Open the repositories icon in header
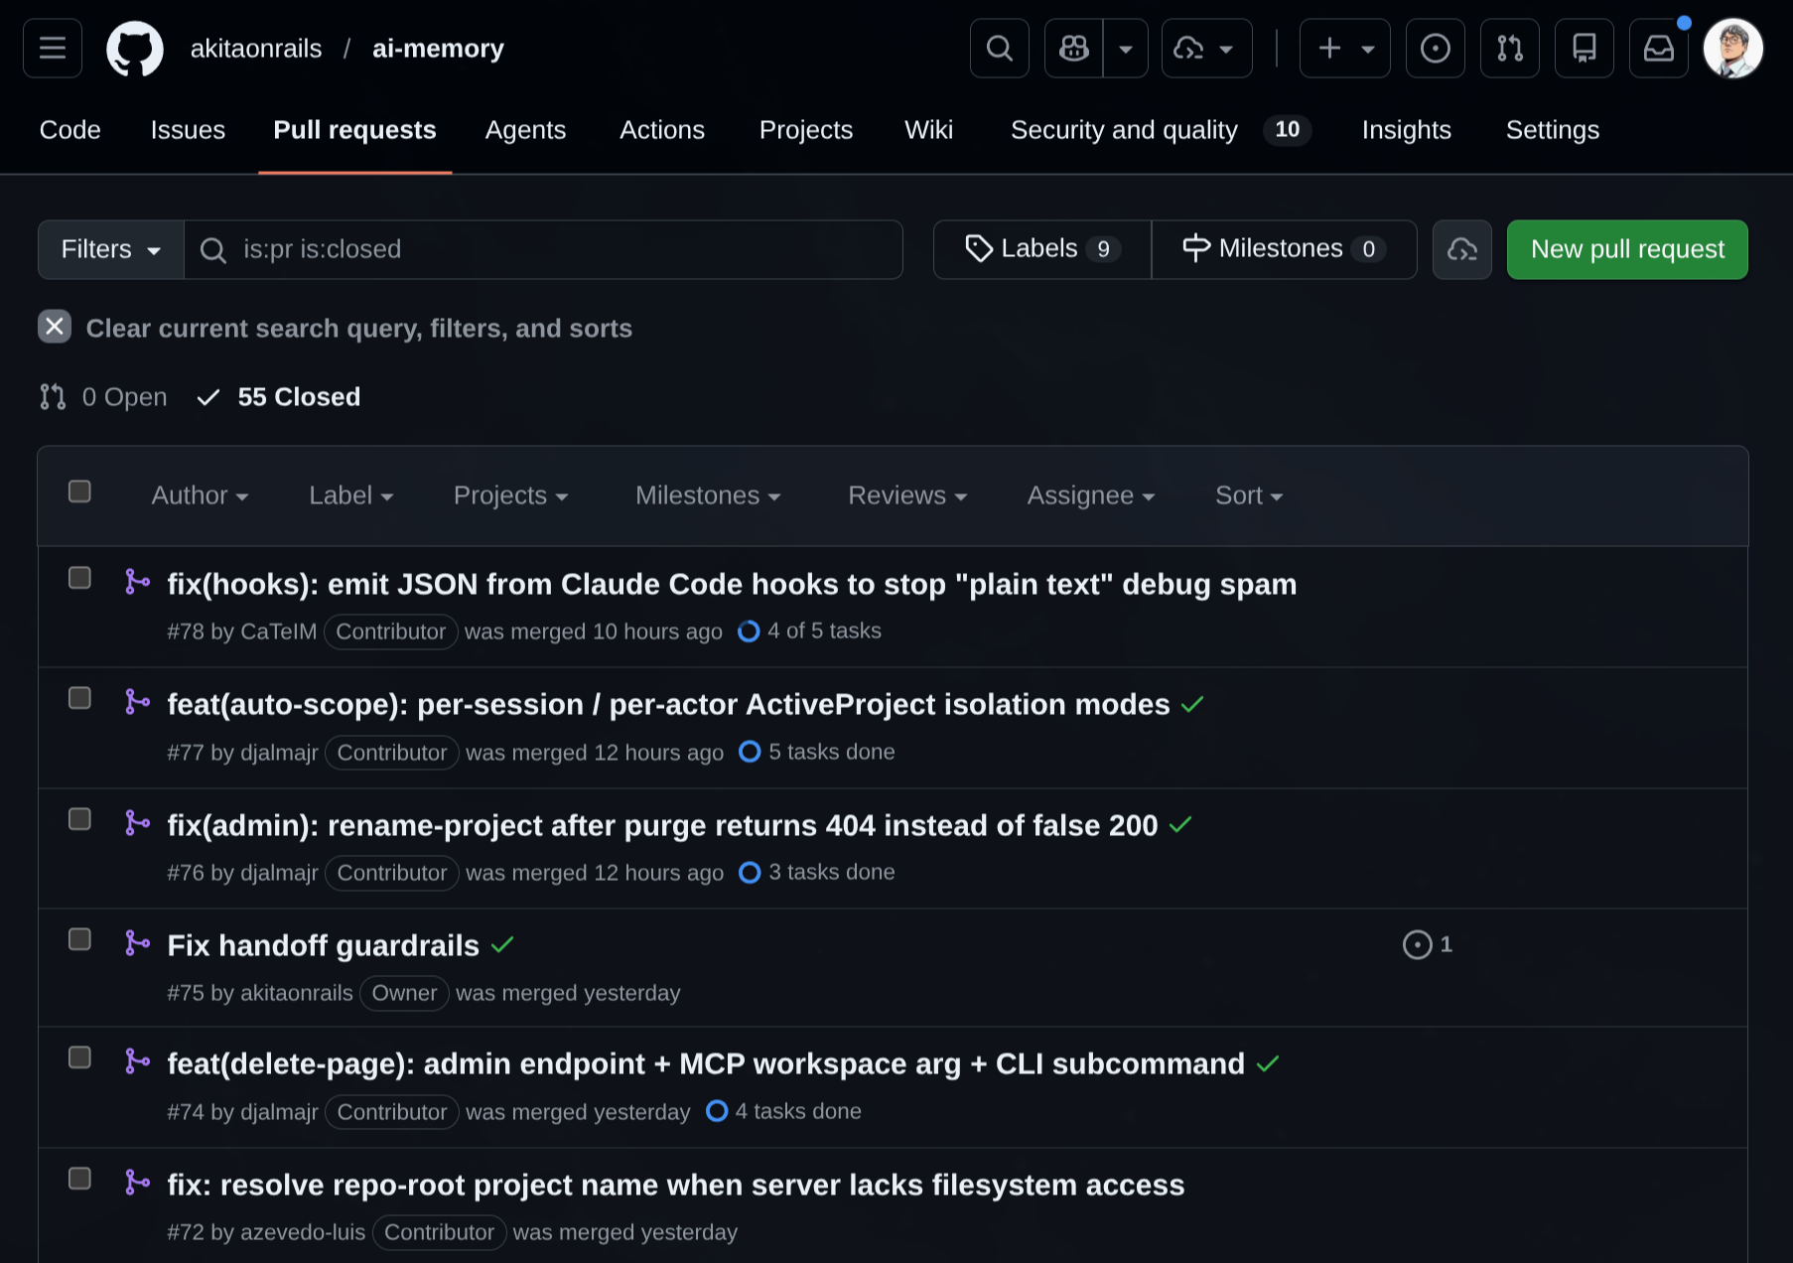 (1585, 49)
